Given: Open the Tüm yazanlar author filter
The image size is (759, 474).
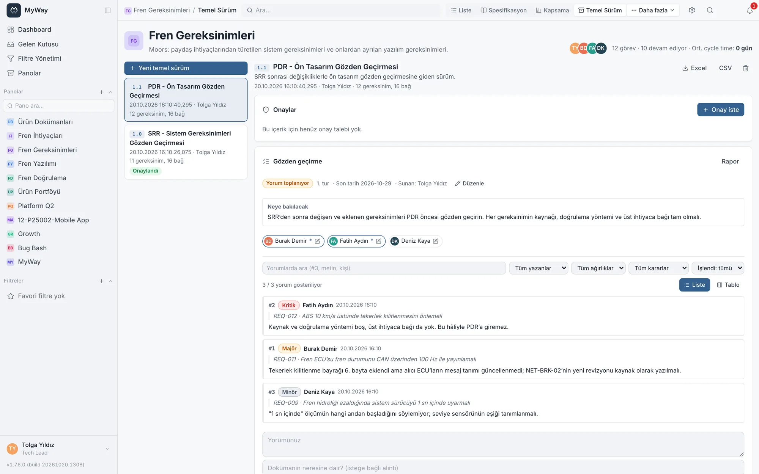Looking at the screenshot, I should [x=539, y=268].
